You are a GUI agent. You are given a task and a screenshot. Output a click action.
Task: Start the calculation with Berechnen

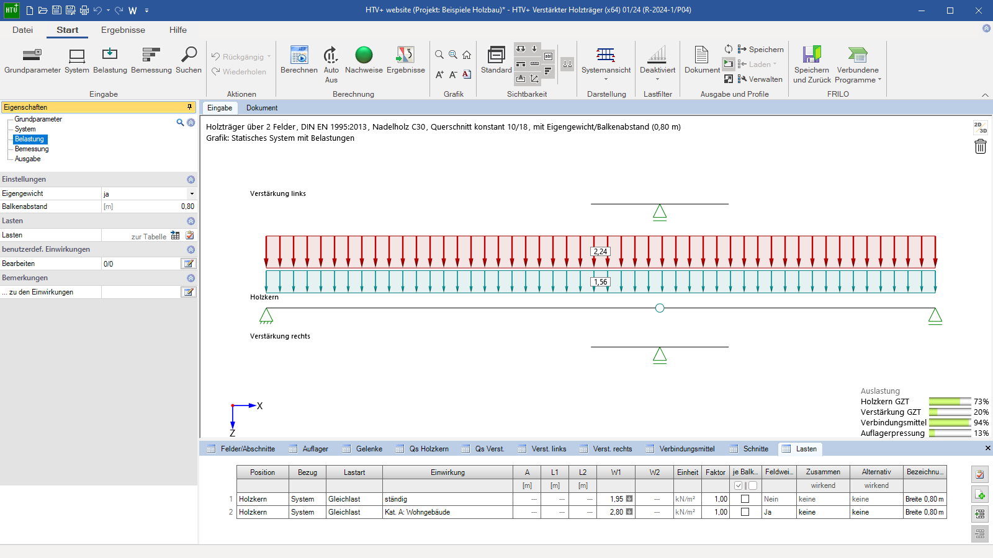pos(299,61)
